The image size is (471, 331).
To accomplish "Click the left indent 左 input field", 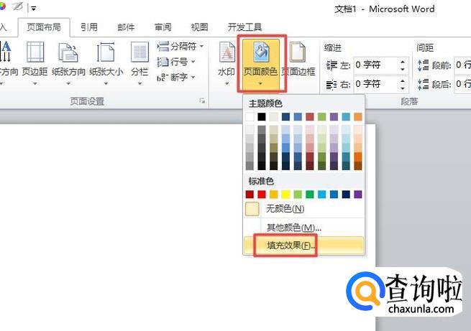I will 377,65.
